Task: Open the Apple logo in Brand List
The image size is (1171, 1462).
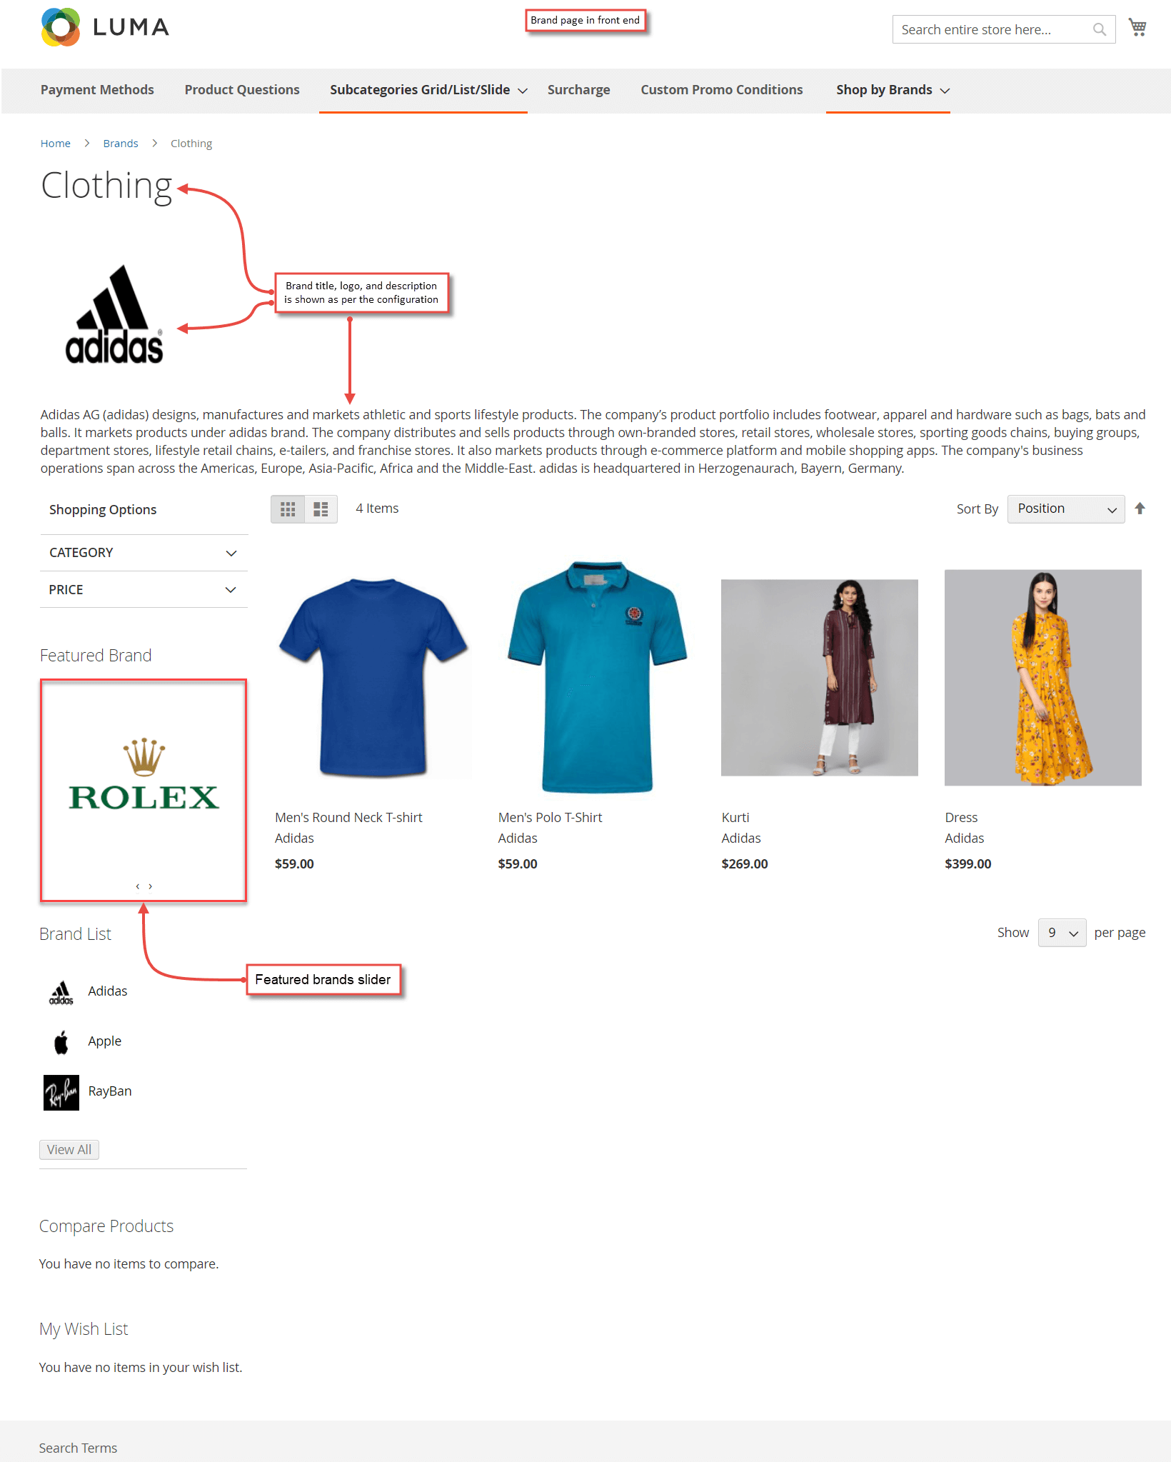Action: [61, 1042]
